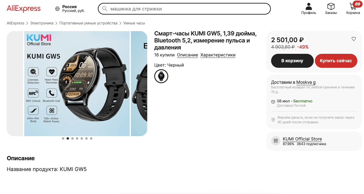Open the shopping cart with 69 items

tap(353, 7)
